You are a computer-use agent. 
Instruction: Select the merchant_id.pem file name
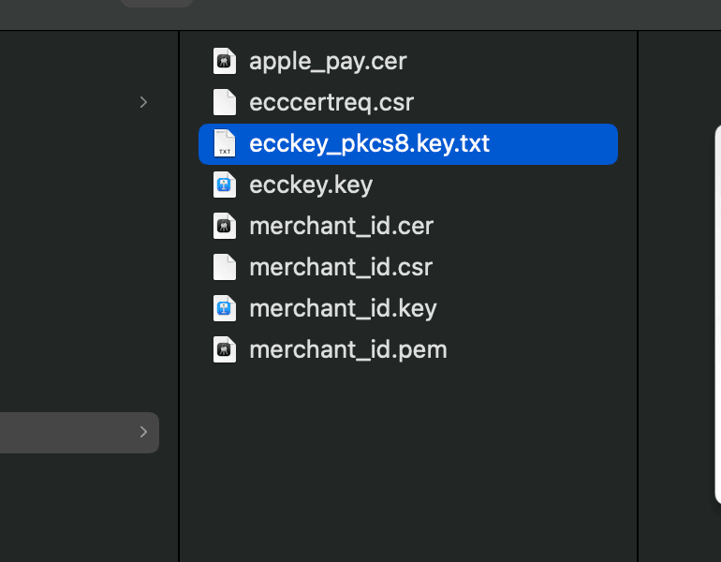348,350
